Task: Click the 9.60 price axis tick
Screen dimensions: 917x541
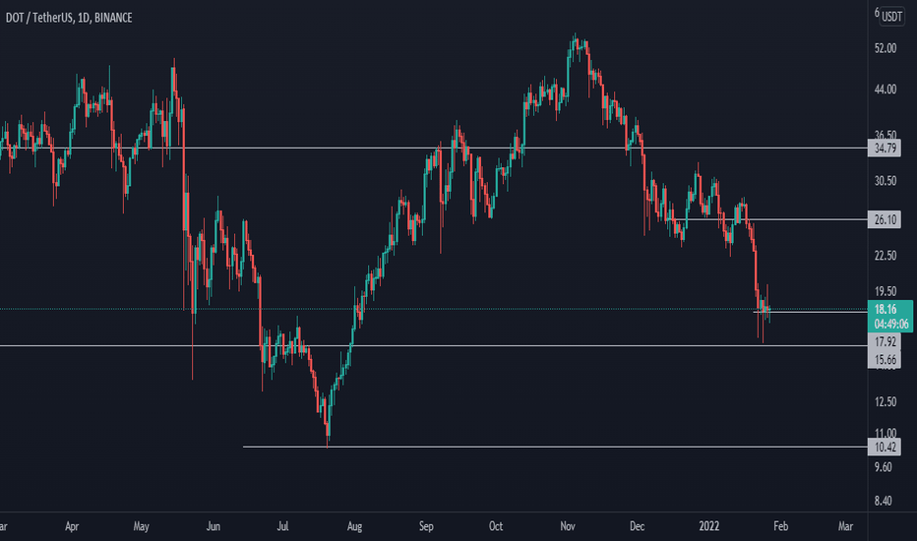Action: [884, 467]
